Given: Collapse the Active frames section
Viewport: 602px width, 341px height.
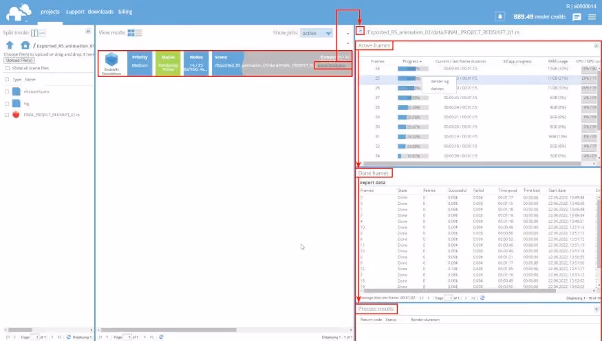Looking at the screenshot, I should (596, 45).
